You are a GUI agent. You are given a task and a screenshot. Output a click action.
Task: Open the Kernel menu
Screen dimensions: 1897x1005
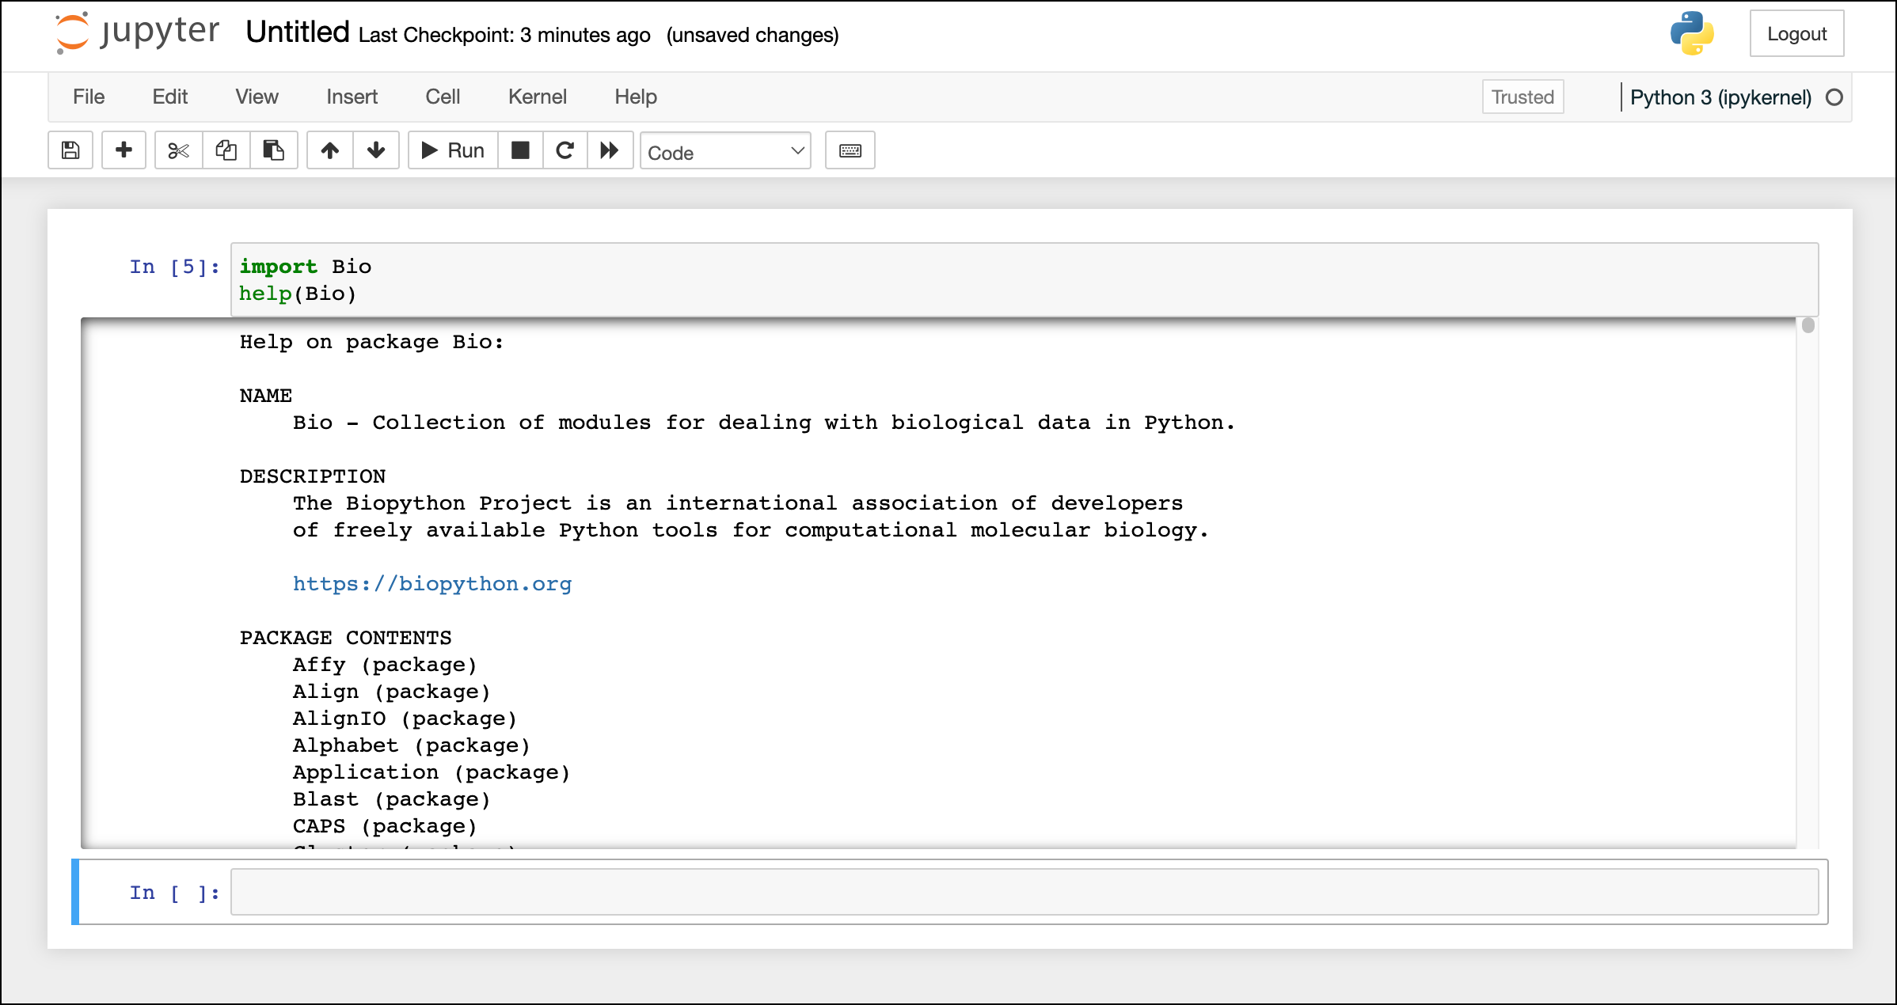pyautogui.click(x=537, y=97)
